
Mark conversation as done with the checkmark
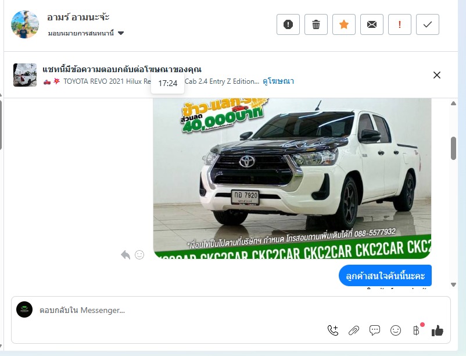pos(428,24)
